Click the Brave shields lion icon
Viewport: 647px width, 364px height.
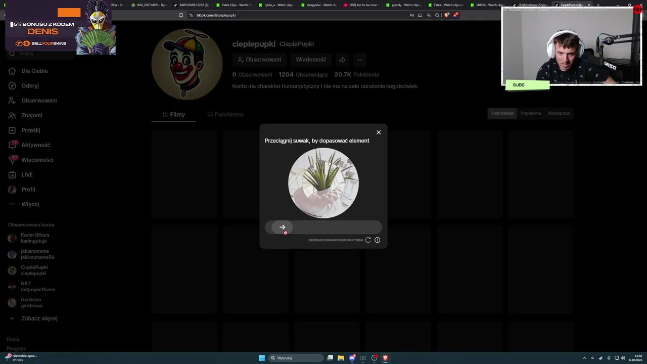(446, 15)
